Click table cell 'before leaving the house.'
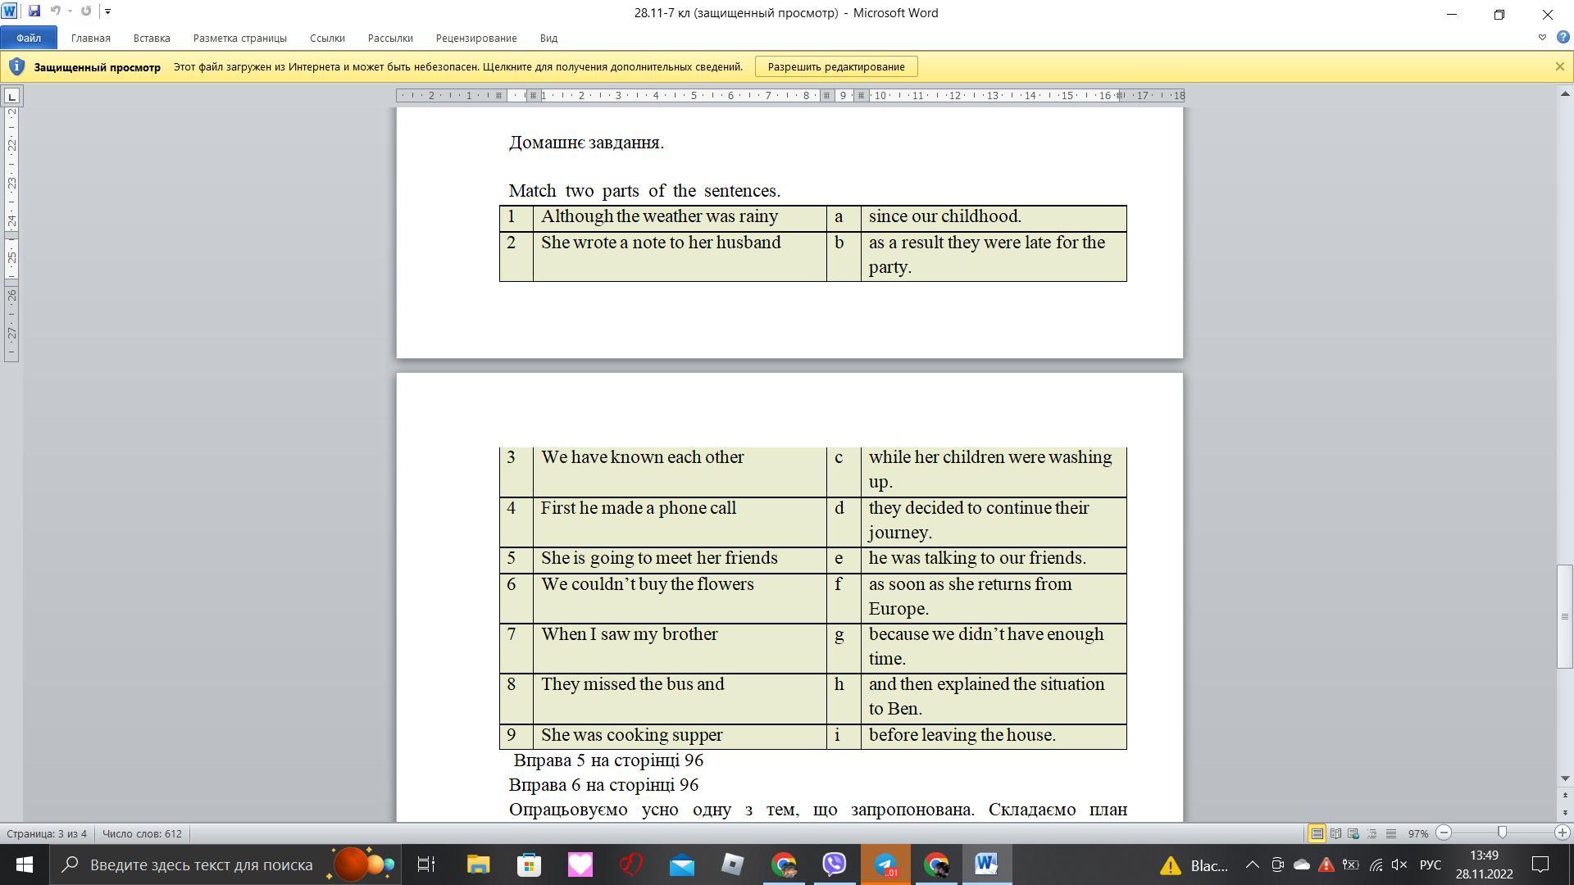This screenshot has width=1574, height=885. pos(993,736)
